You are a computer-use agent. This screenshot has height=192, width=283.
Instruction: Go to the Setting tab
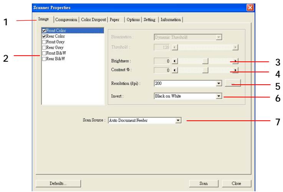(x=149, y=20)
